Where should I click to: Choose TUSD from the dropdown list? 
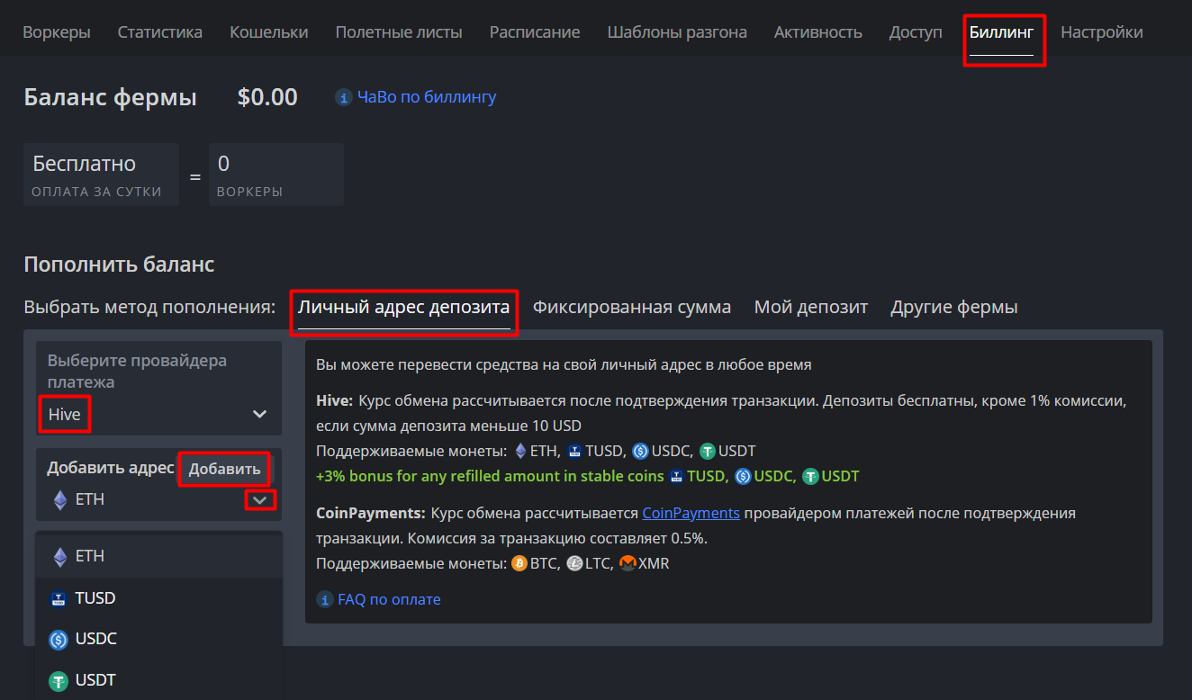(x=158, y=598)
